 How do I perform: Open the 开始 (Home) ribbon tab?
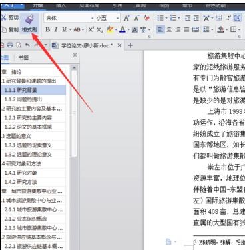(38, 6)
